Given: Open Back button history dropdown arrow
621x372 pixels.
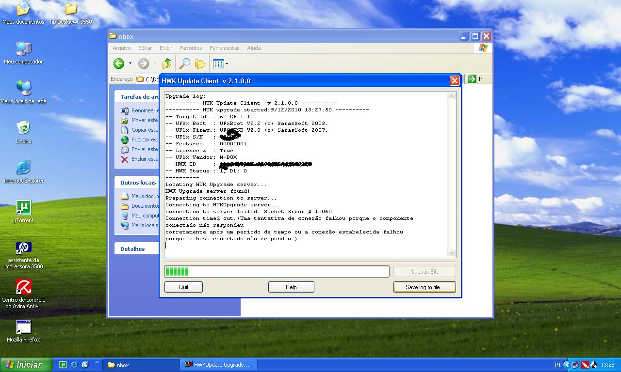Looking at the screenshot, I should click(x=130, y=63).
